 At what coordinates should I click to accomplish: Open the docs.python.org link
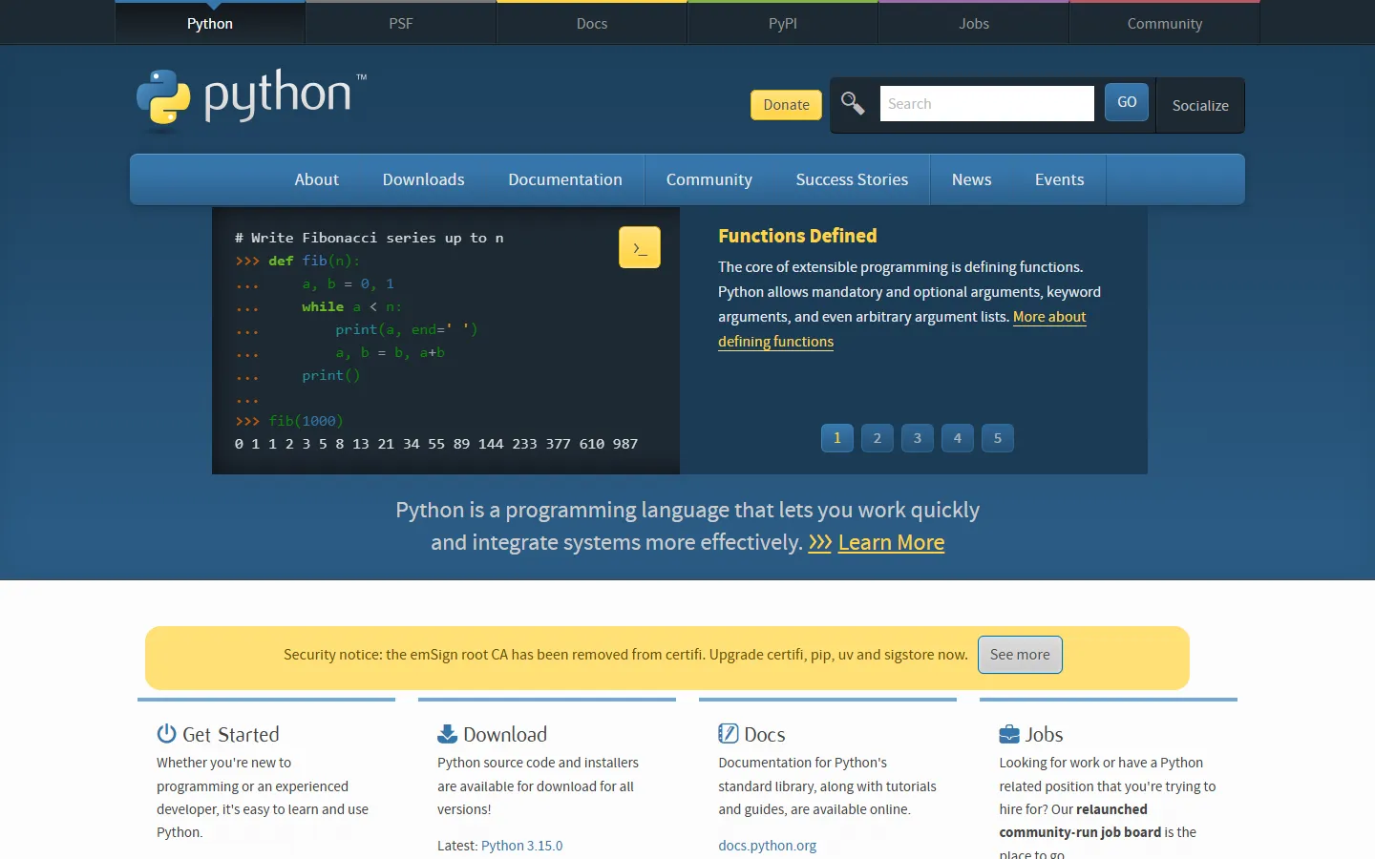(x=768, y=846)
